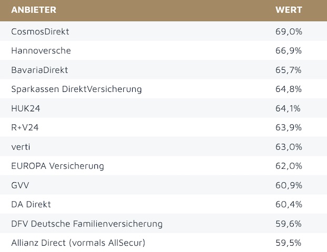
Task: Click the DA Direkt entry
Action: pyautogui.click(x=31, y=205)
